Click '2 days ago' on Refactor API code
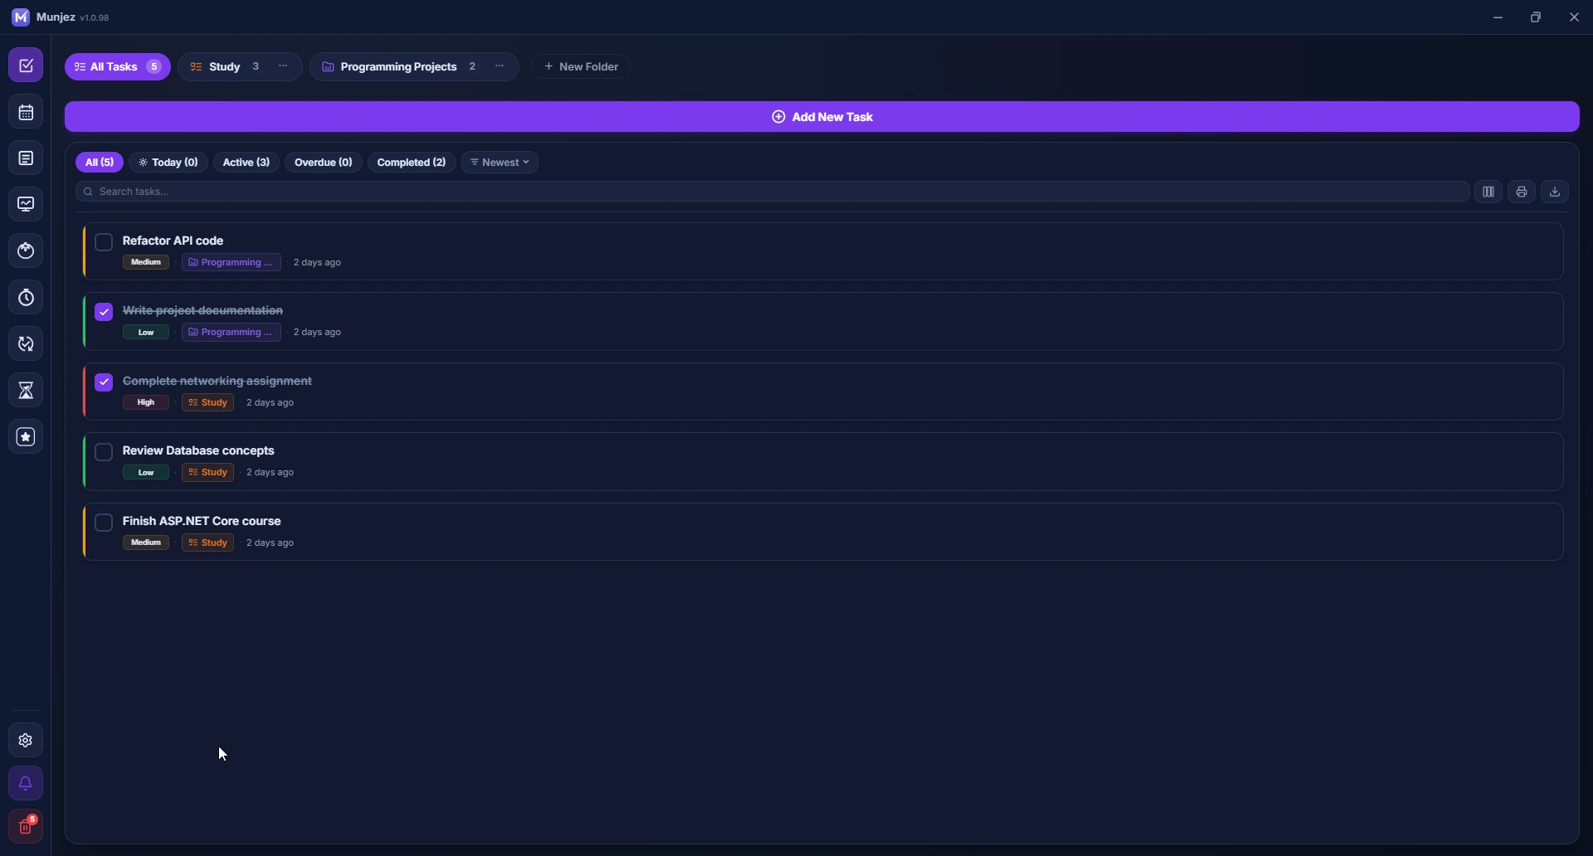The width and height of the screenshot is (1593, 856). click(x=318, y=263)
